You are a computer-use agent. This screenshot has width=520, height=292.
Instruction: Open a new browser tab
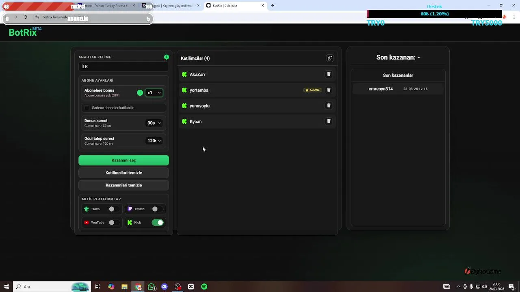click(273, 6)
